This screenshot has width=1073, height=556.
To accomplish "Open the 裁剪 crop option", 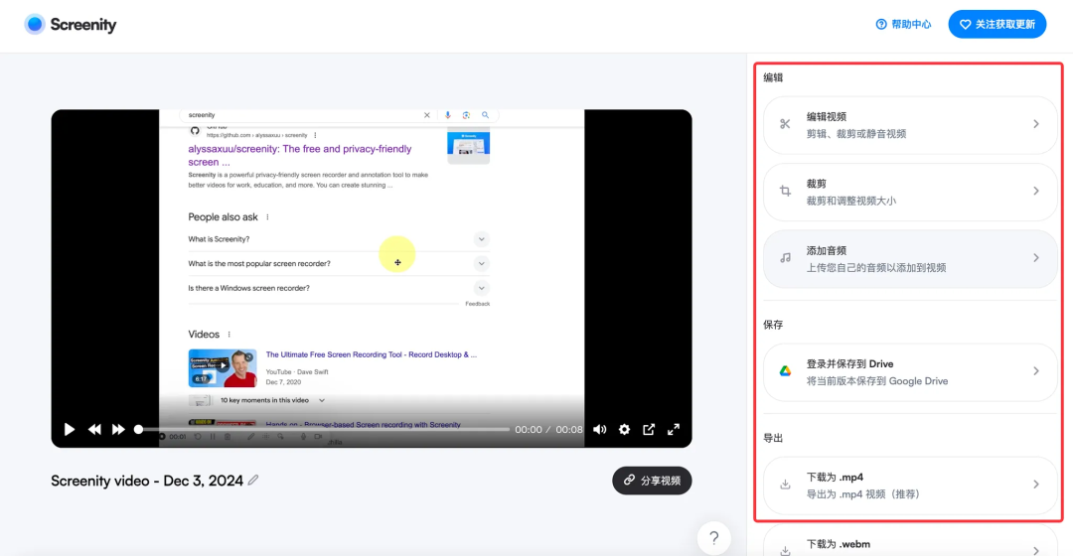I will (909, 192).
